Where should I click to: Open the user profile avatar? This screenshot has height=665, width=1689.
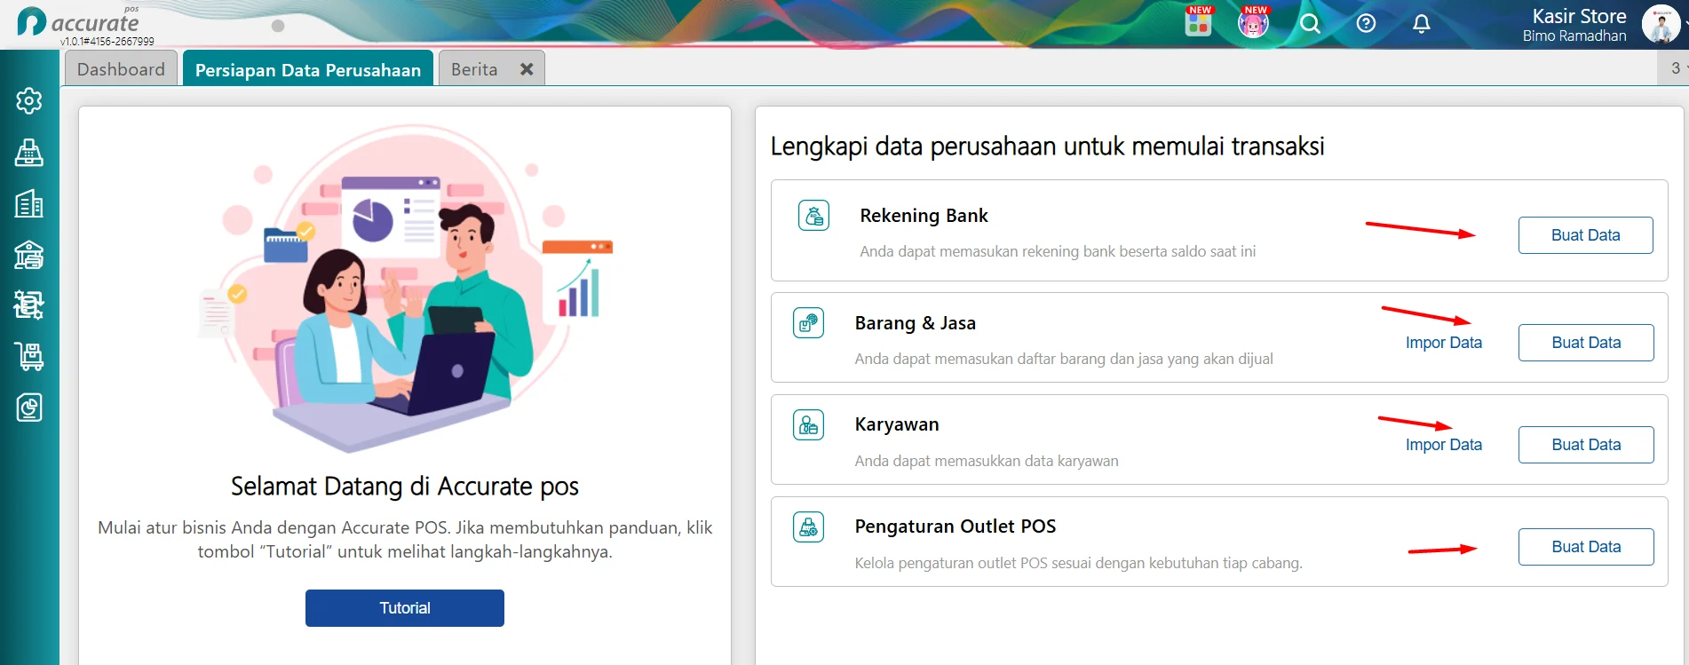(x=1660, y=24)
